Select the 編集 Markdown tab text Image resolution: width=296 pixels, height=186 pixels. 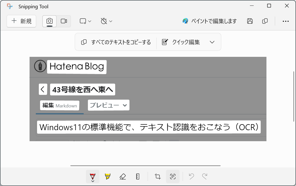tap(60, 105)
